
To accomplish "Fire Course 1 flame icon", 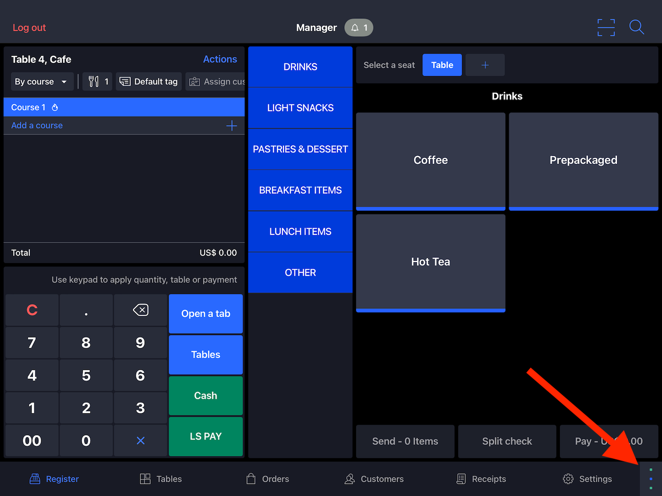I will (x=55, y=107).
